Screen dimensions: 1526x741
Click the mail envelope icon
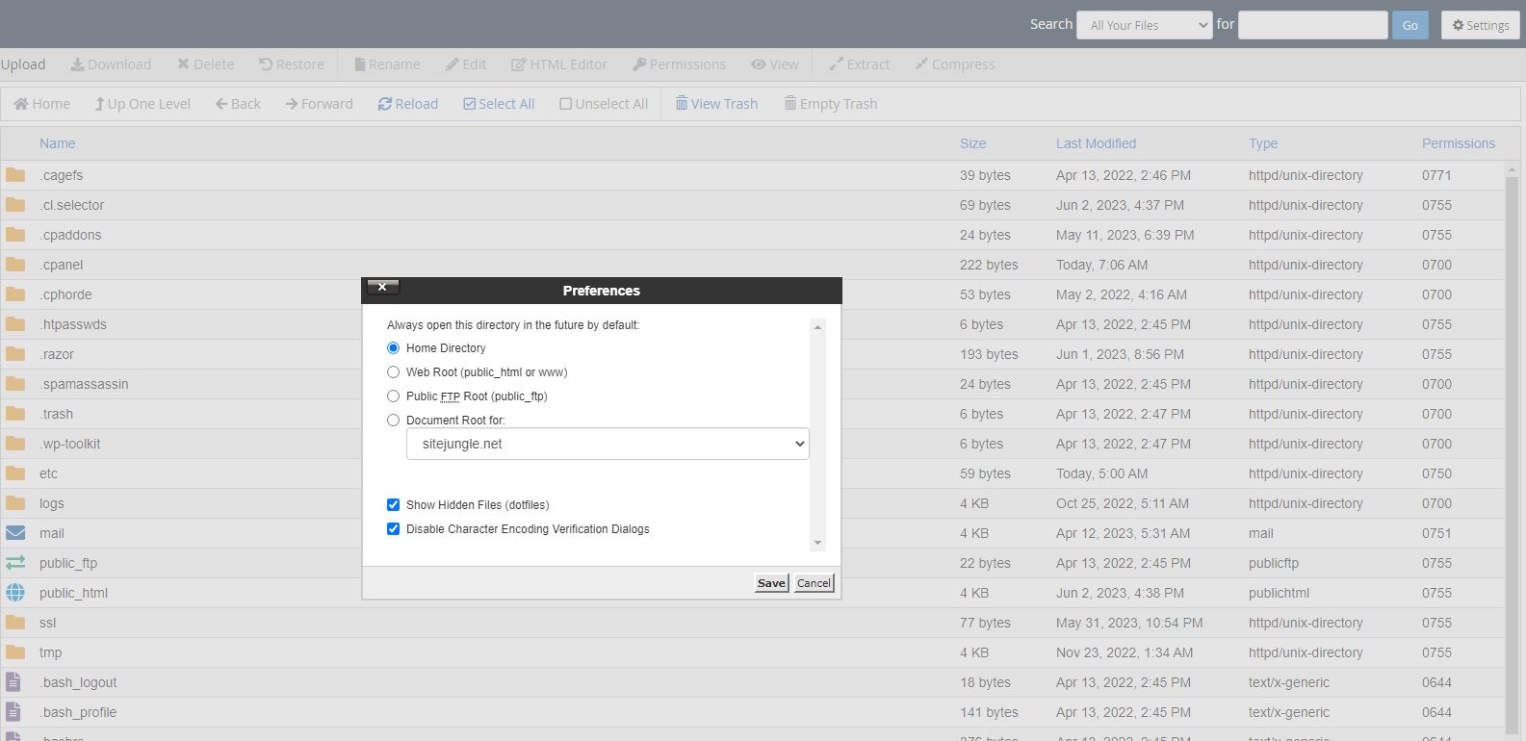coord(15,533)
